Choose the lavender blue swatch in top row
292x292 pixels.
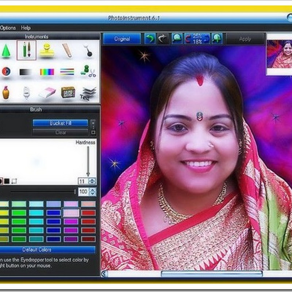click(53, 204)
